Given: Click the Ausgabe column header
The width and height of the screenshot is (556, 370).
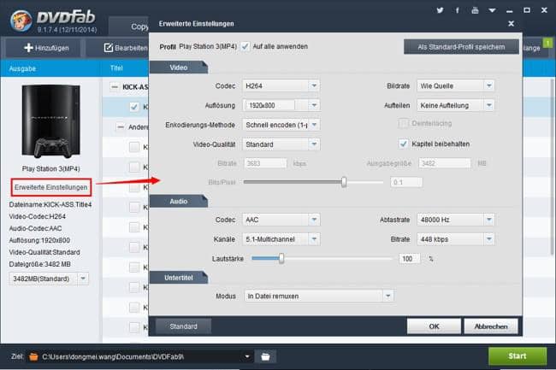Looking at the screenshot, I should (22, 68).
